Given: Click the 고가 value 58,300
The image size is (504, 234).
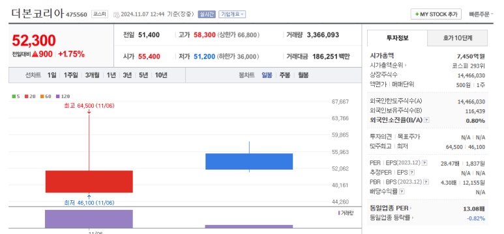Looking at the screenshot, I should click(205, 35).
